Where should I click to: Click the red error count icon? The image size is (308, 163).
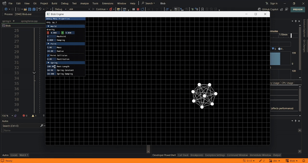(24, 116)
